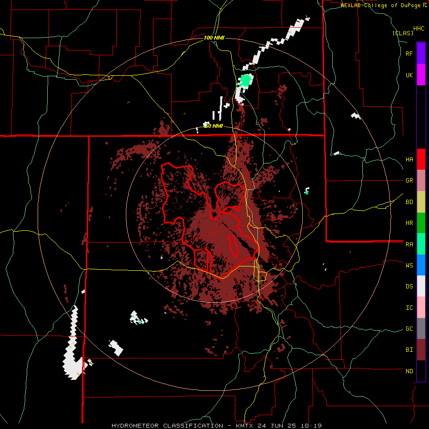Click the '100 NMI' range ring label

pyautogui.click(x=214, y=38)
